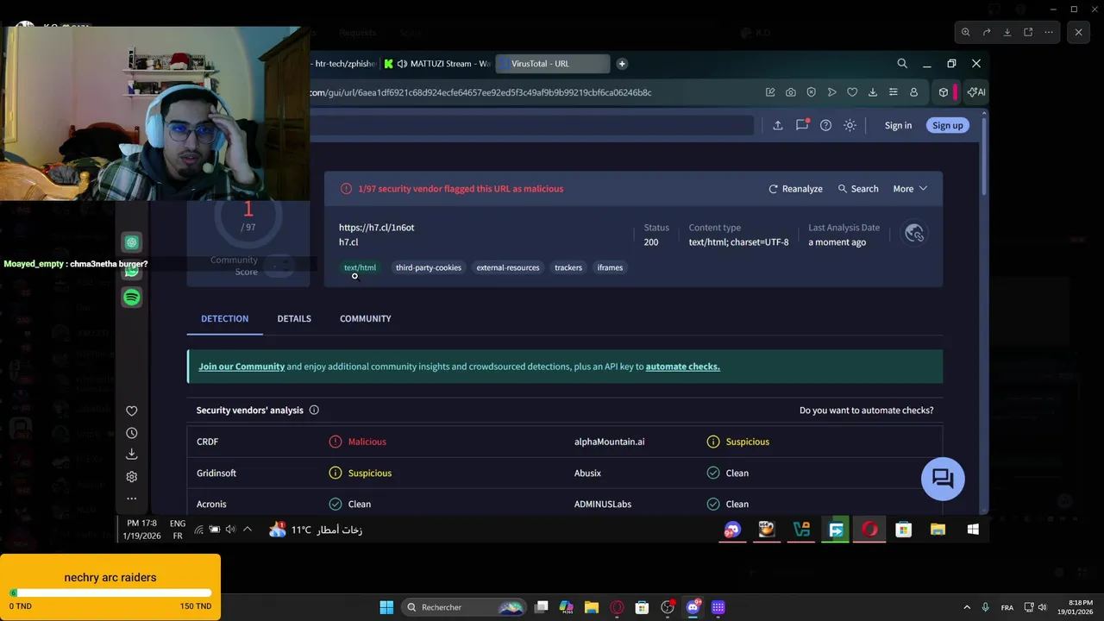The image size is (1104, 621).
Task: Open sidebar settings gear icon
Action: (131, 477)
